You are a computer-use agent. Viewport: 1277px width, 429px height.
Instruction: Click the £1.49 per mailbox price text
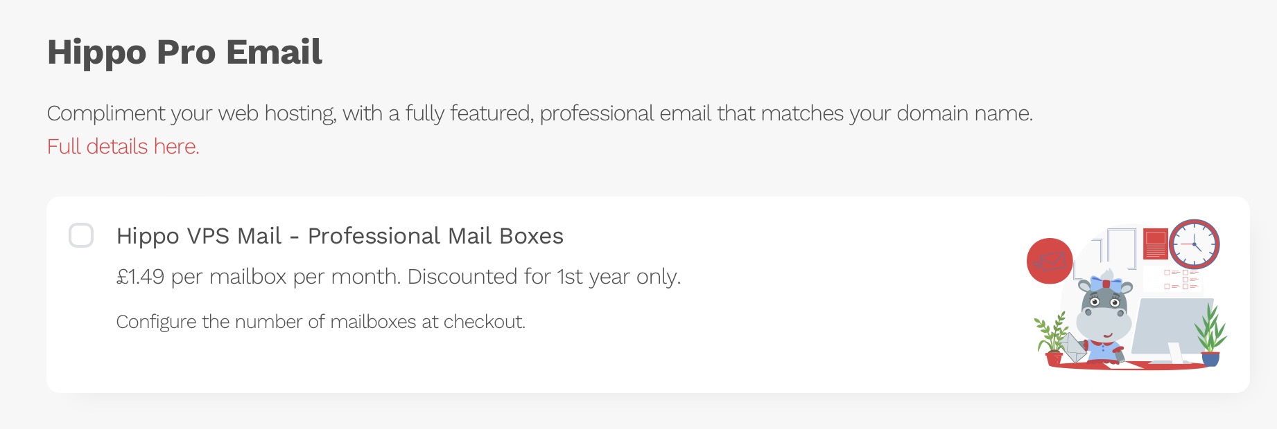[x=398, y=277]
